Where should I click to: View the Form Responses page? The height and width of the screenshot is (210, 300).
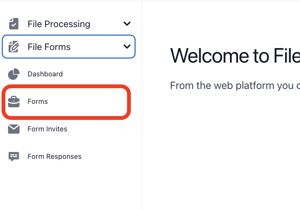tap(54, 157)
